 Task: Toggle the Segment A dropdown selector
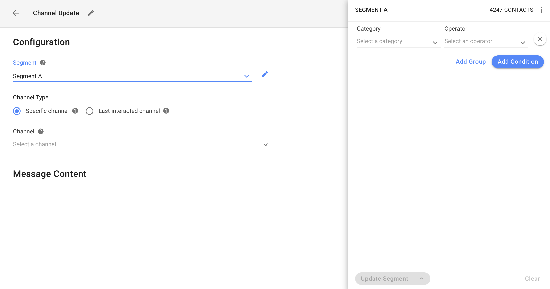(x=247, y=76)
